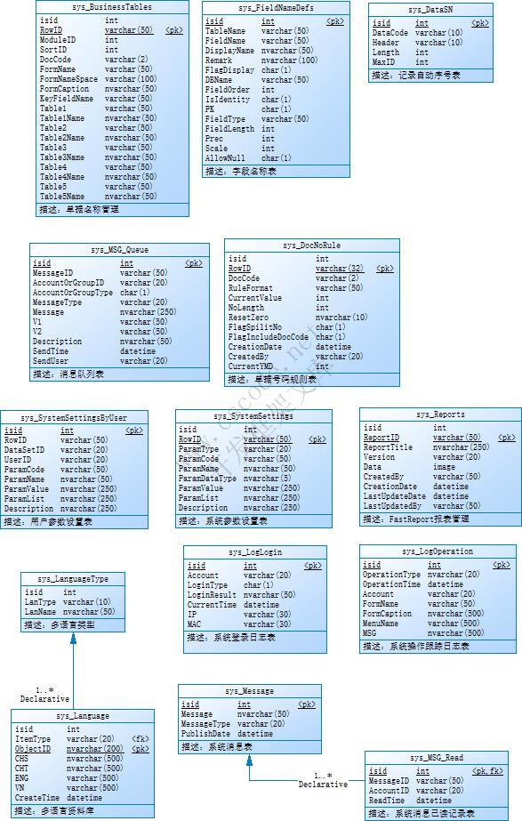This screenshot has width=522, height=821.
Task: Click the sys_DocNoRule table title
Action: [311, 245]
